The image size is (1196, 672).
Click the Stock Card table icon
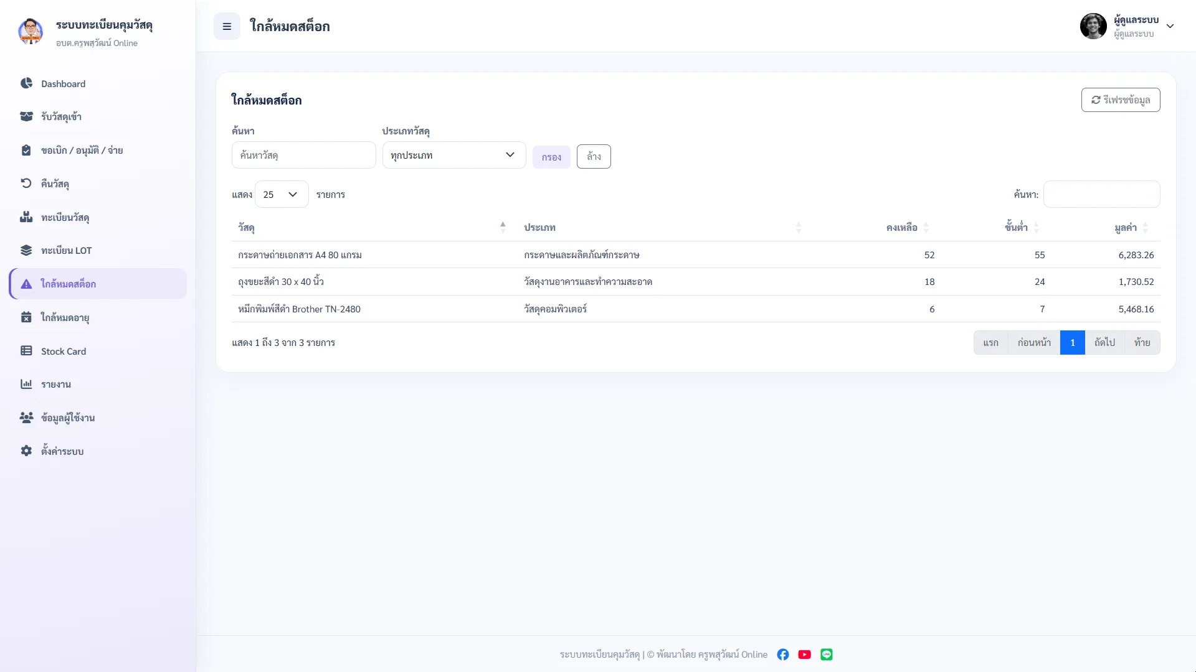point(26,351)
